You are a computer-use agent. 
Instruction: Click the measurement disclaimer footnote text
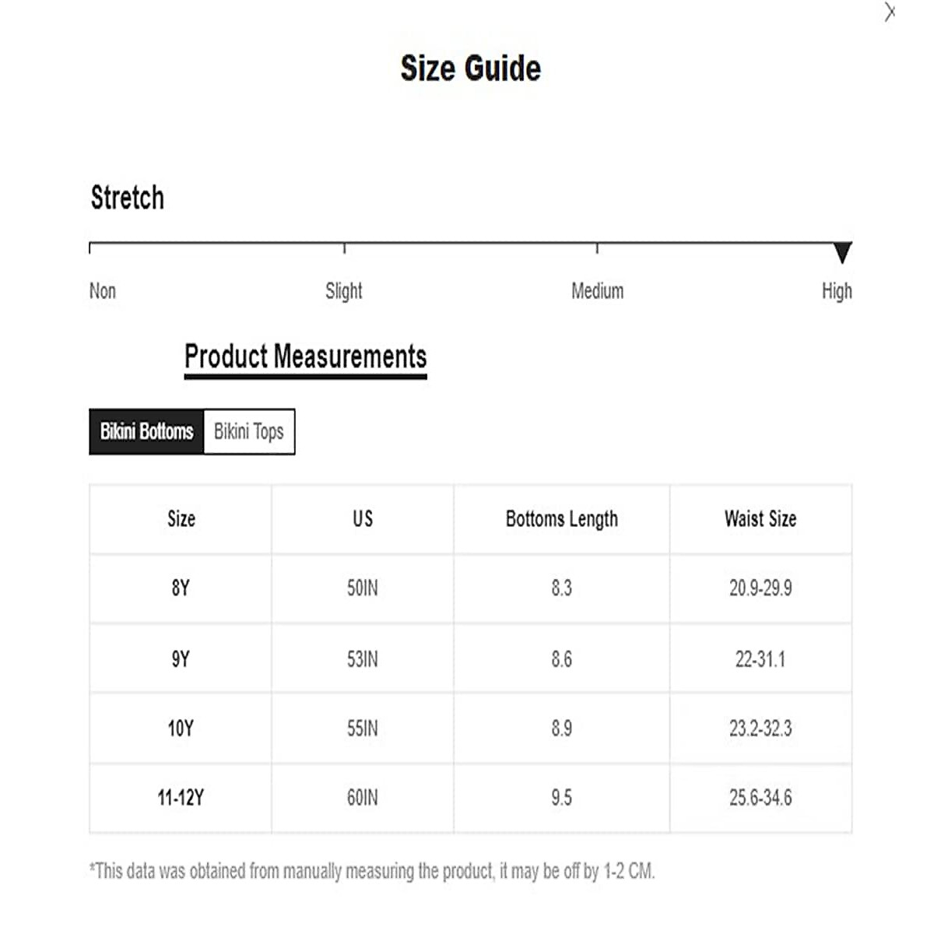coord(372,871)
